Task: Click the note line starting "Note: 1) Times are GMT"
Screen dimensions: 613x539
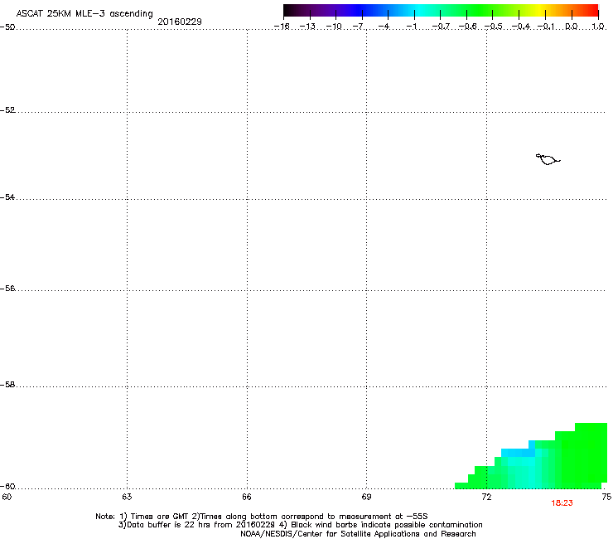Action: tap(262, 517)
